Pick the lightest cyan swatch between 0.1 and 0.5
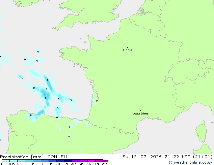This screenshot has width=214, height=165. click(x=6, y=161)
